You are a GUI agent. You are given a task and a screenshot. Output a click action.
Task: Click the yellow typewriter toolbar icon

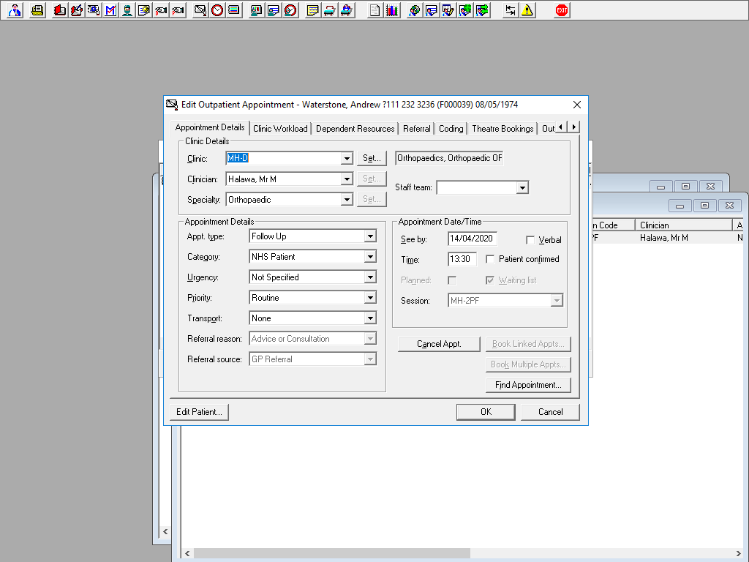point(37,10)
